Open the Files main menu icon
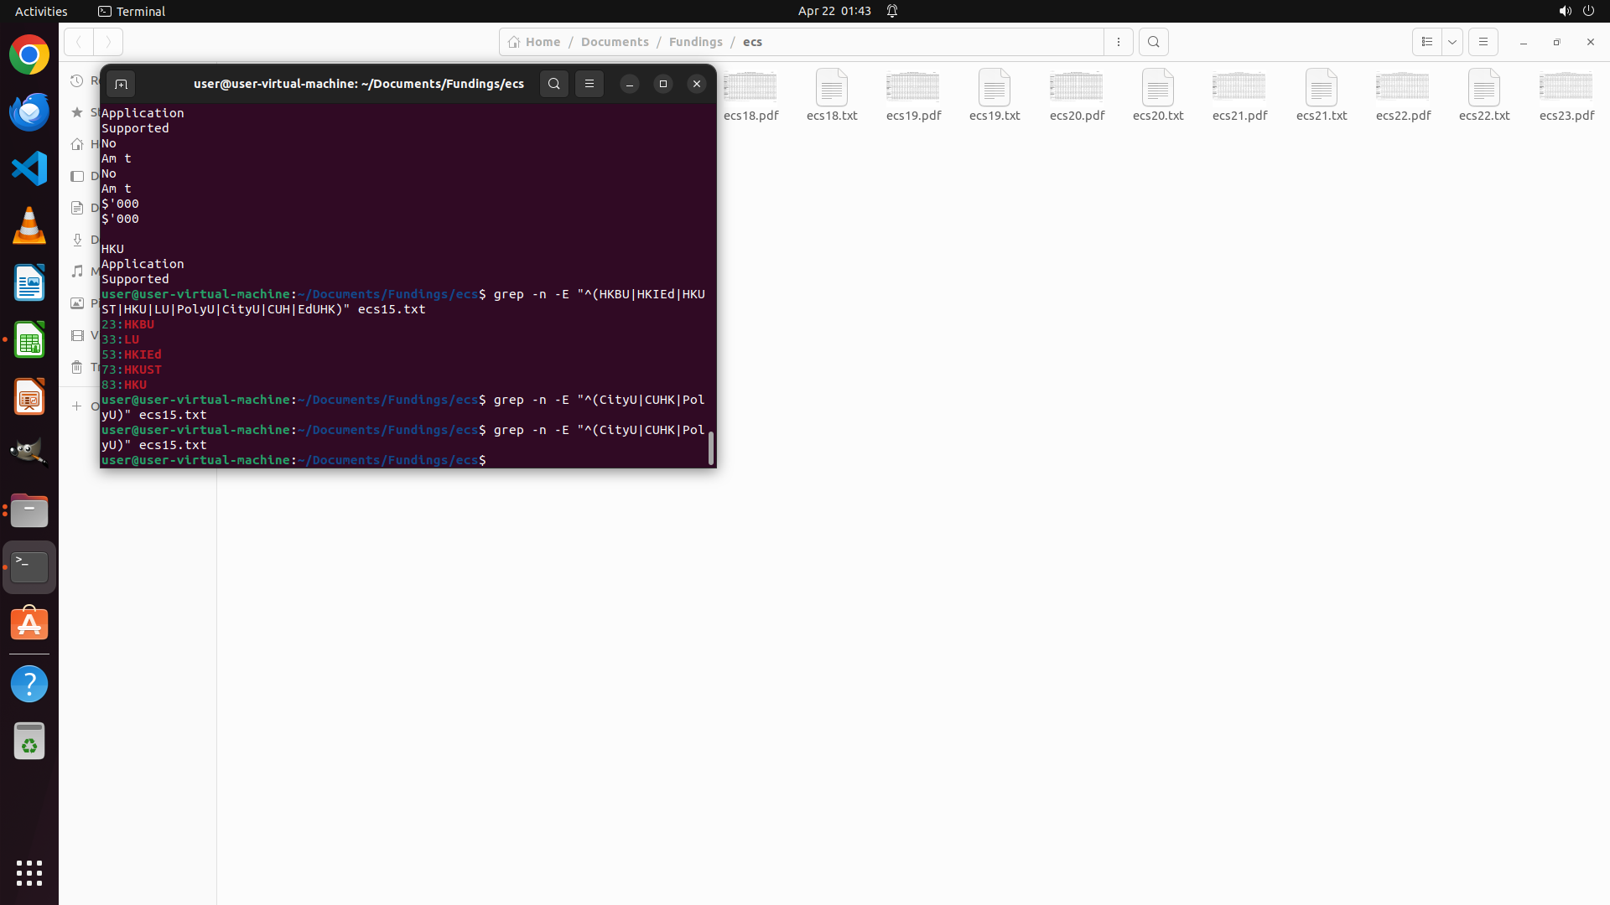Image resolution: width=1610 pixels, height=905 pixels. point(1483,42)
